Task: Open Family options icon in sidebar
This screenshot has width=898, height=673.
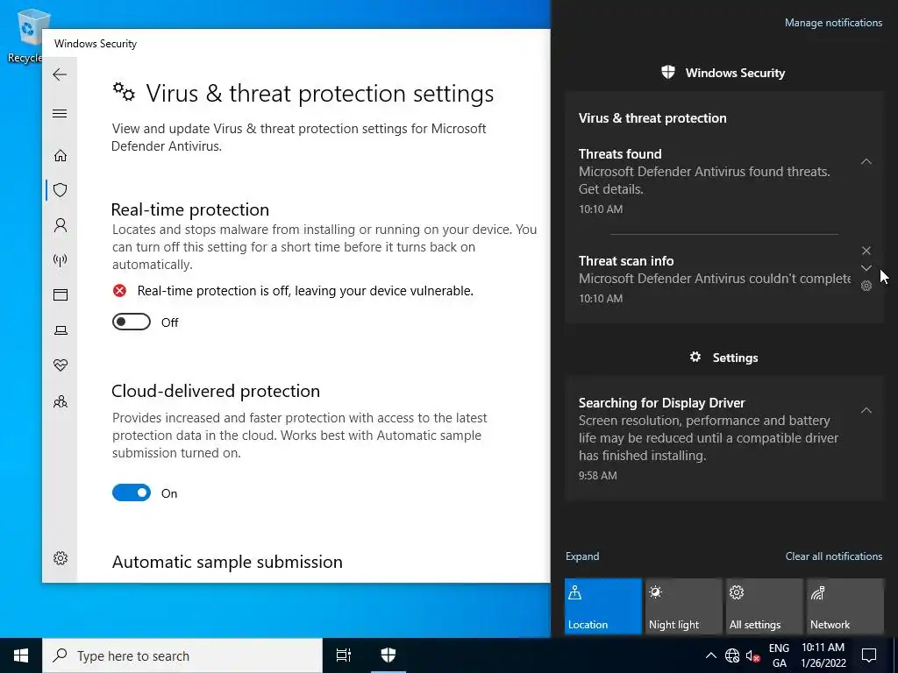Action: coord(61,401)
